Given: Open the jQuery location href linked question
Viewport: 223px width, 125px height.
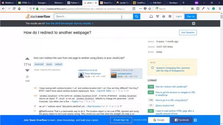Looking at the screenshot, I should coord(165,106).
